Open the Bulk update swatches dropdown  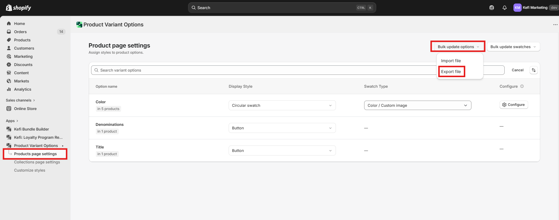coord(513,47)
